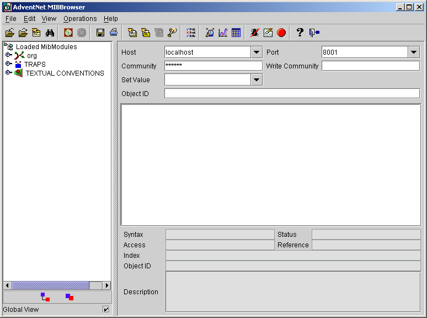Toggle the Global View checkbox
The image size is (427, 318).
click(x=106, y=309)
